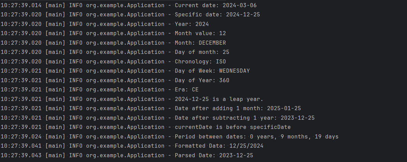Click the 'Era: CE' log entry
This screenshot has height=162, width=407.
(186, 90)
